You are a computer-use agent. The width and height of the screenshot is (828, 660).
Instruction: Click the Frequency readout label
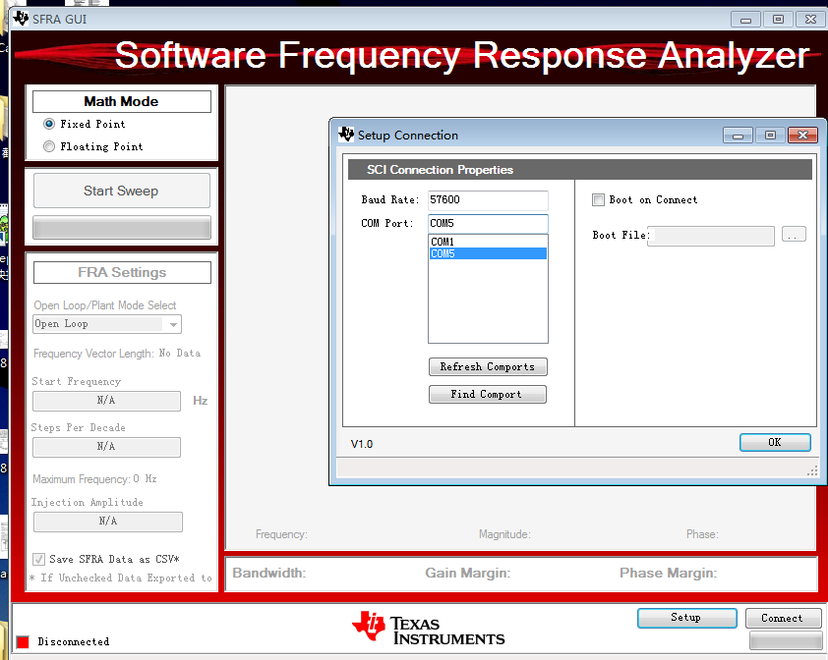pyautogui.click(x=281, y=534)
